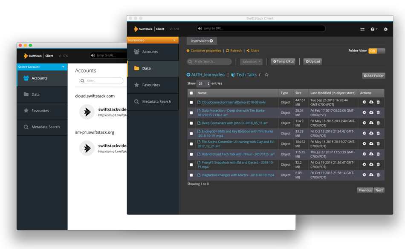The image size is (405, 249).
Task: Expand the orange learnvideo account dropdown
Action: pyautogui.click(x=153, y=40)
